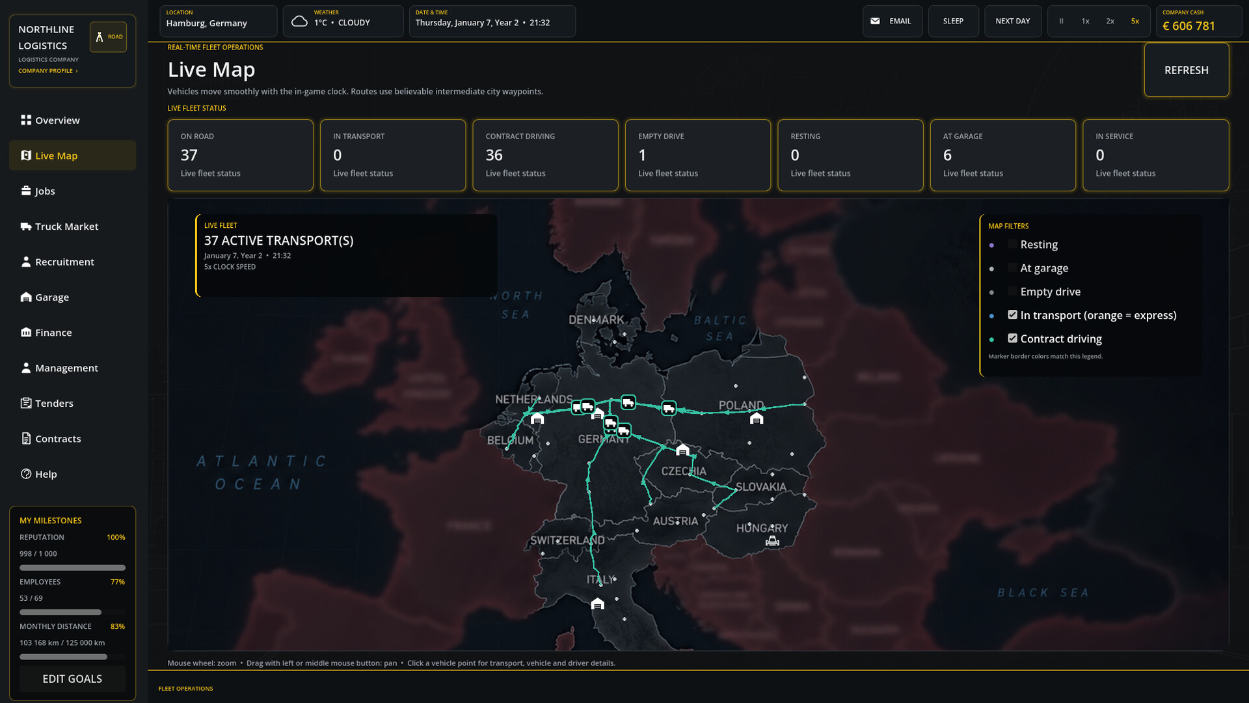The image size is (1249, 703).
Task: Click the Edit Goals button
Action: (72, 678)
